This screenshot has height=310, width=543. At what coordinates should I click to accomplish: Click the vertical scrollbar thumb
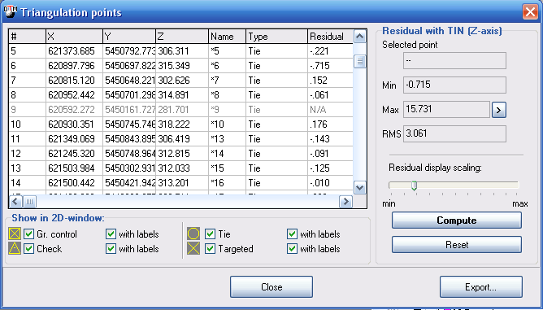(x=360, y=62)
